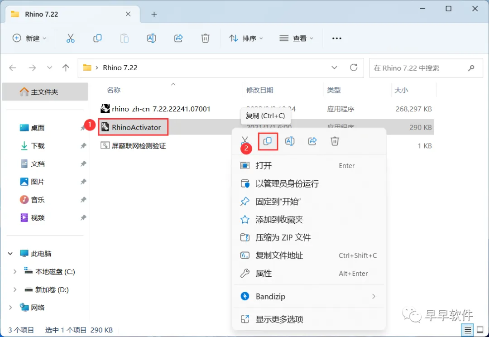Switch to large icons view in status bar
489x337 pixels.
click(480, 330)
